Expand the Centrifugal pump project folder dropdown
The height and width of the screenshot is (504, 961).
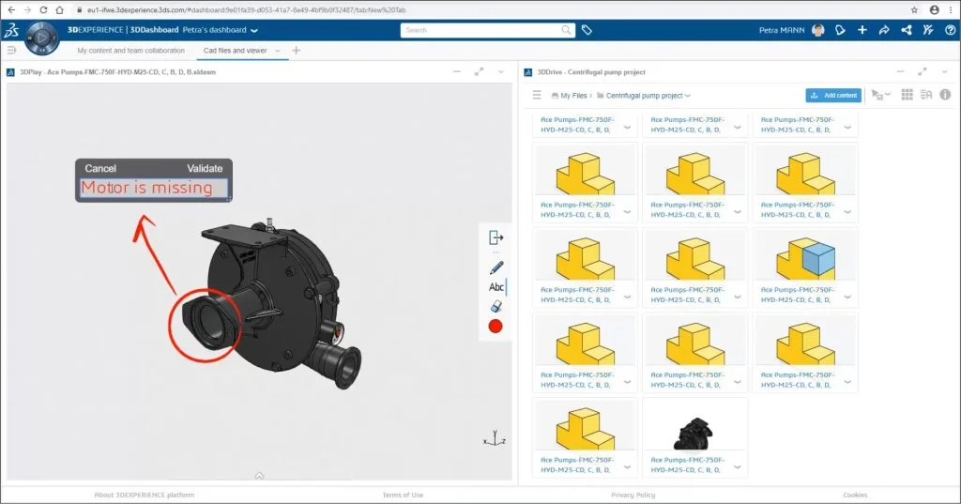click(688, 96)
